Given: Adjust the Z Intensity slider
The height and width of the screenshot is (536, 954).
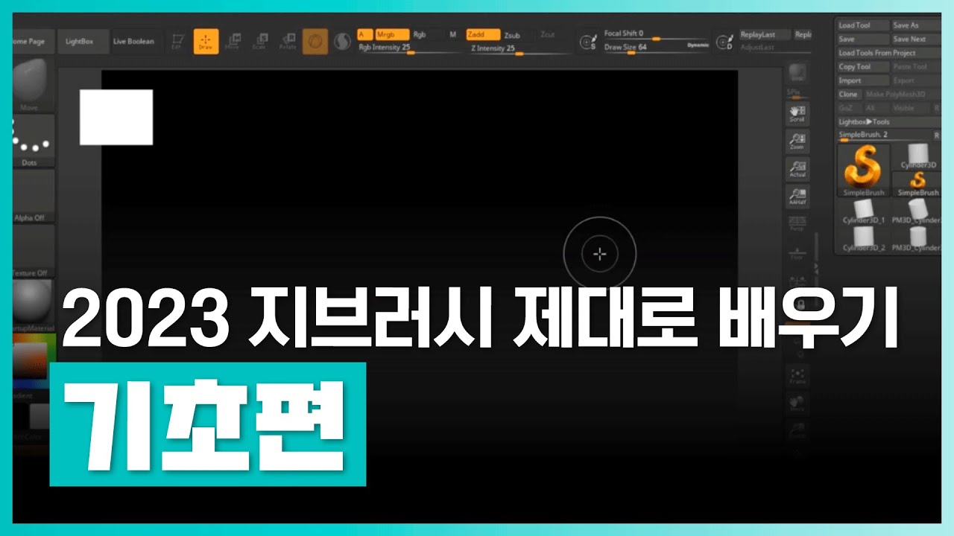Looking at the screenshot, I should click(519, 49).
